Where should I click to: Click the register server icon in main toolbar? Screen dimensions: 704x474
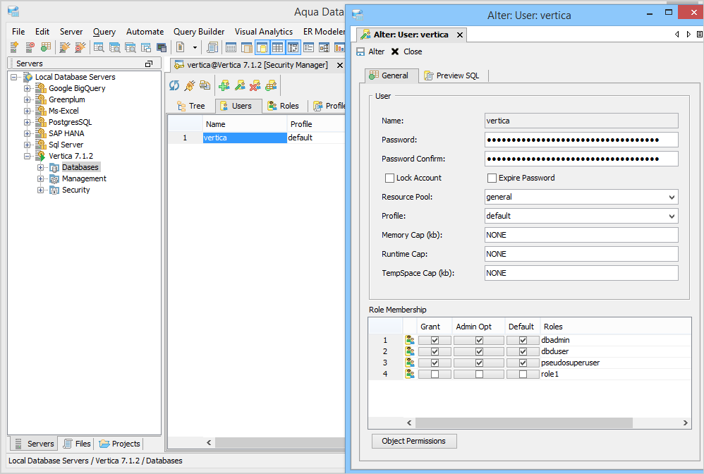click(14, 47)
